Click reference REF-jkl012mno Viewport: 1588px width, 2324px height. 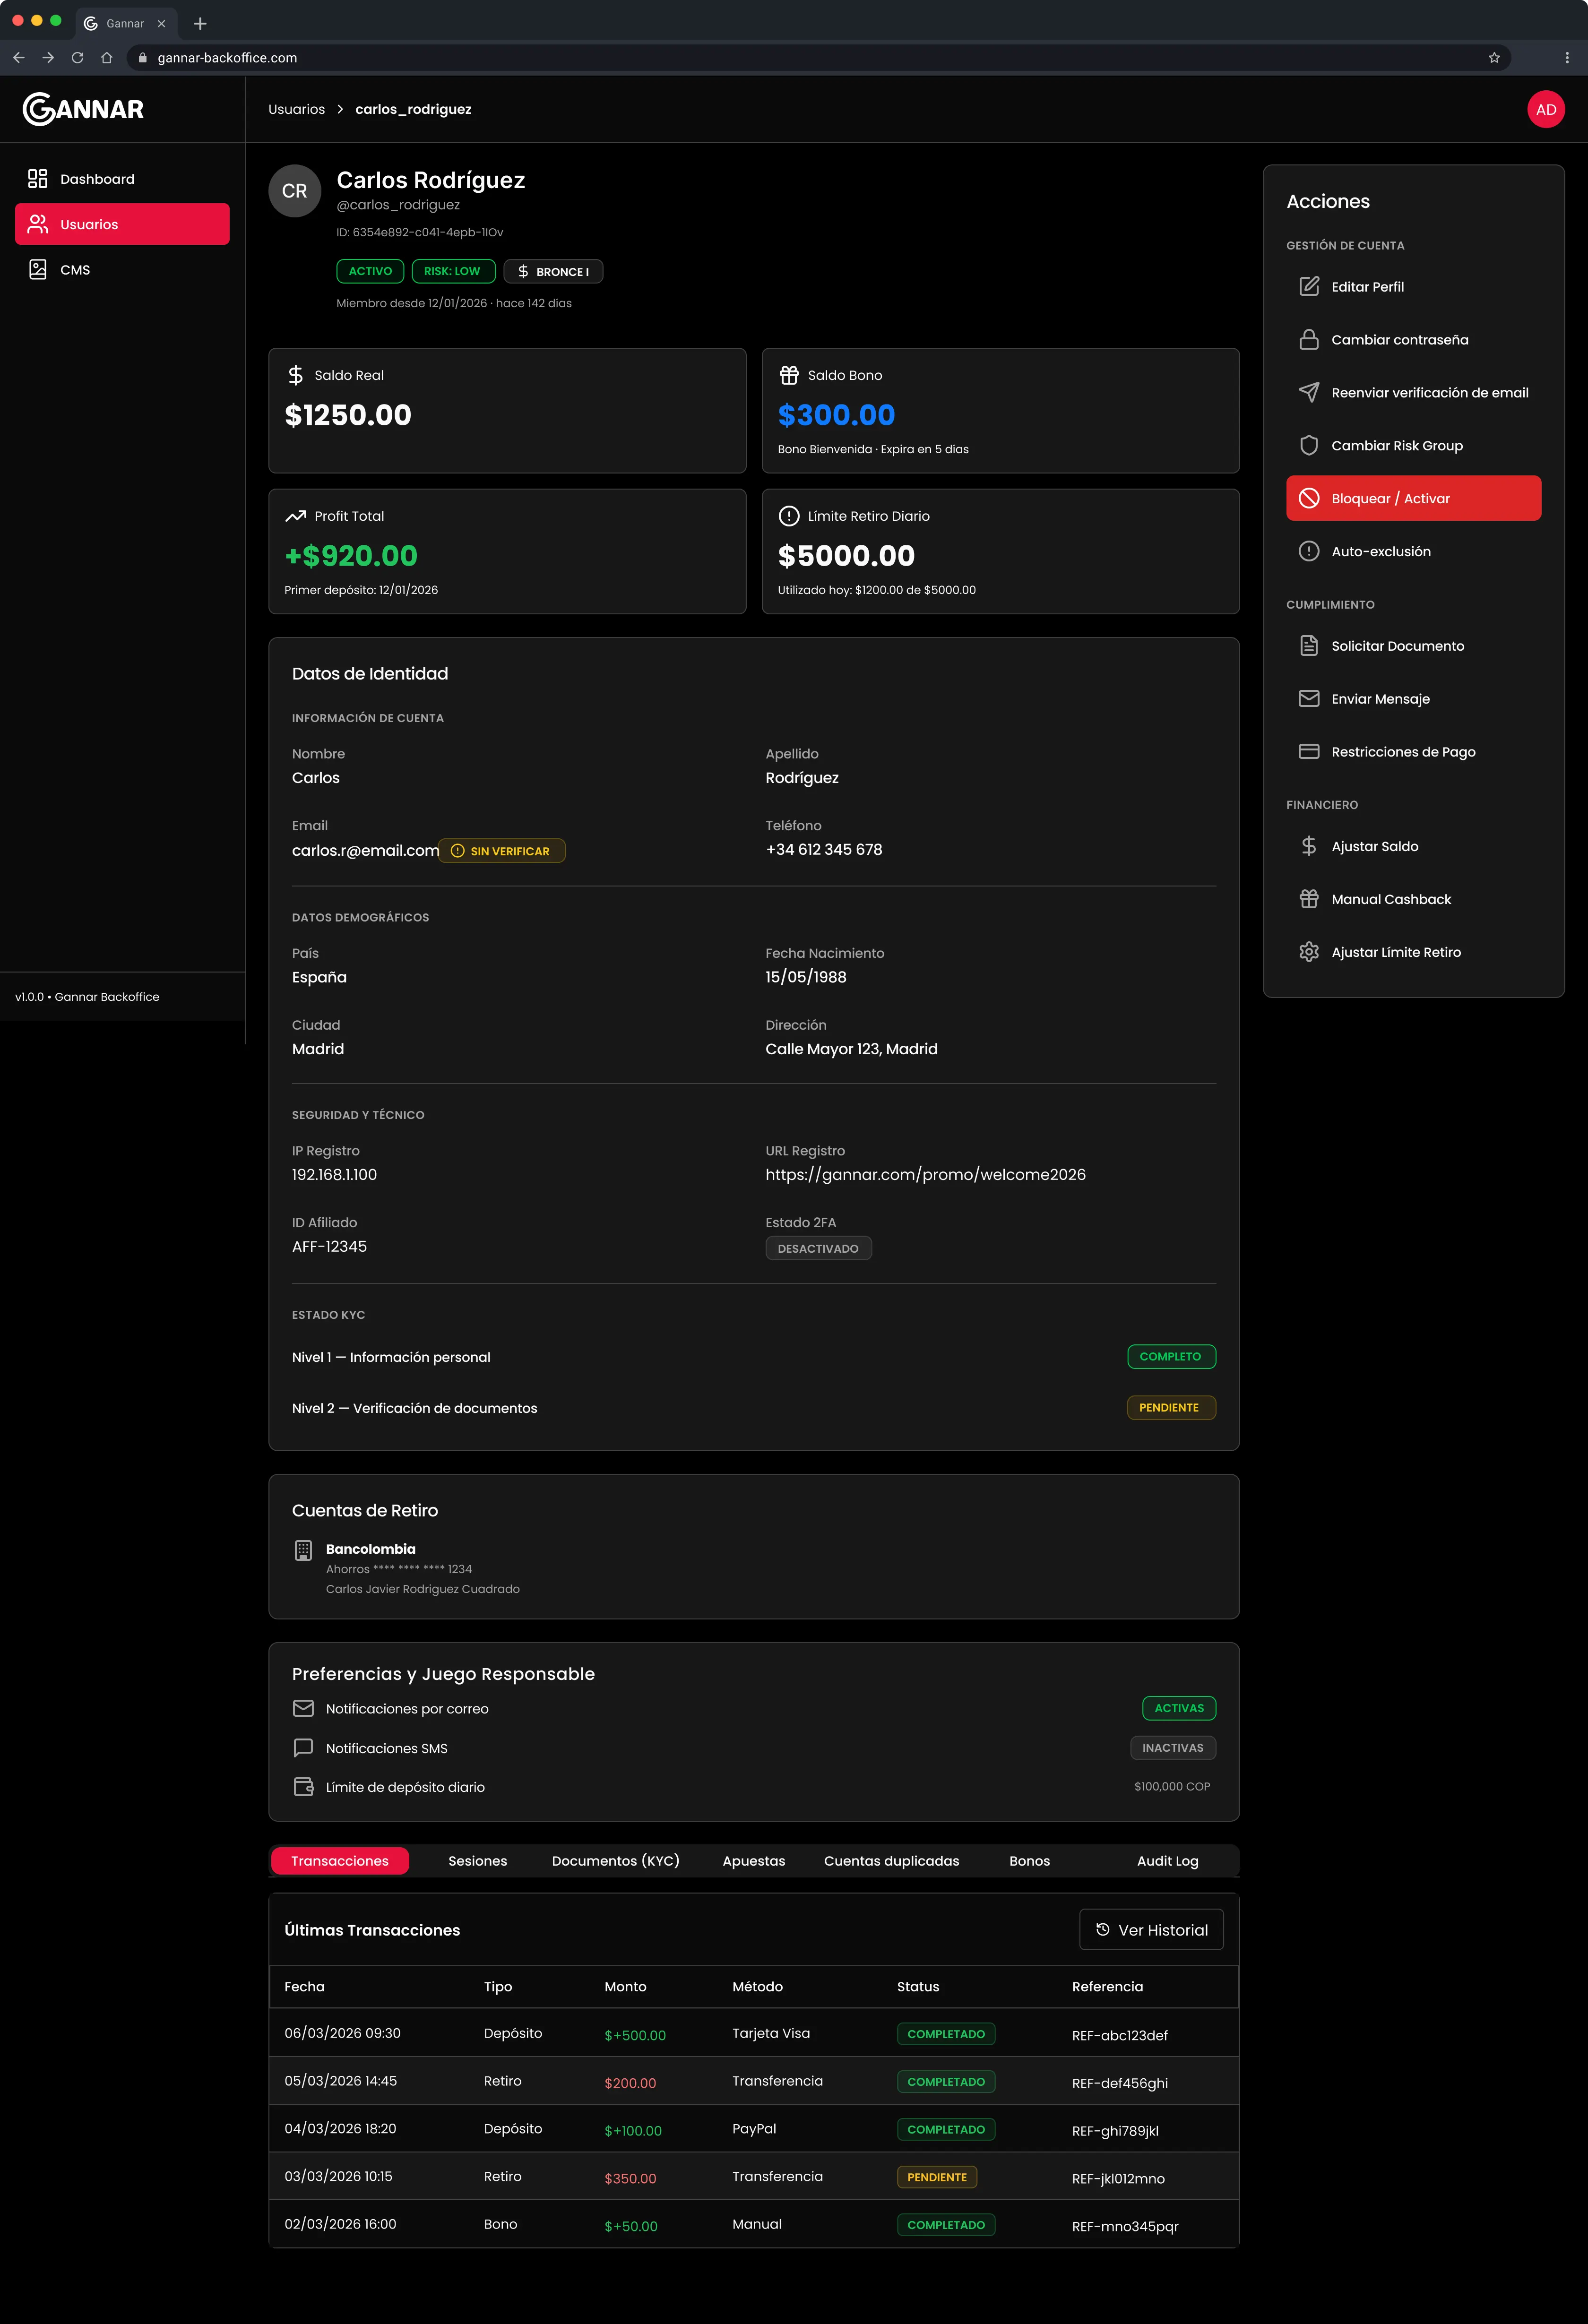click(1118, 2179)
